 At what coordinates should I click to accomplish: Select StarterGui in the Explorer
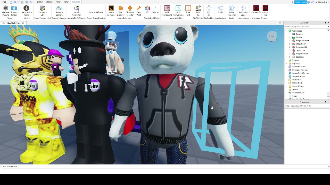tap(296, 80)
